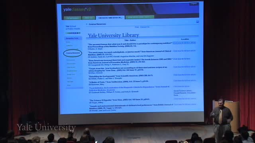The image size is (255, 143).
Task: Click "Have Americans increased their fruit" title
Action: click(x=130, y=60)
